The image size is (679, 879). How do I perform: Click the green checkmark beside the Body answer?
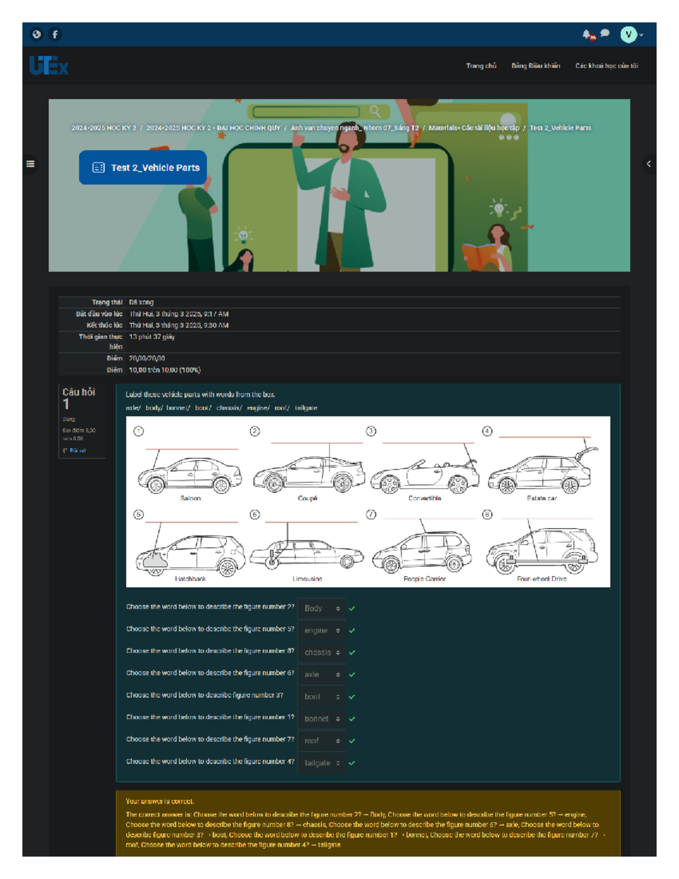tap(352, 608)
